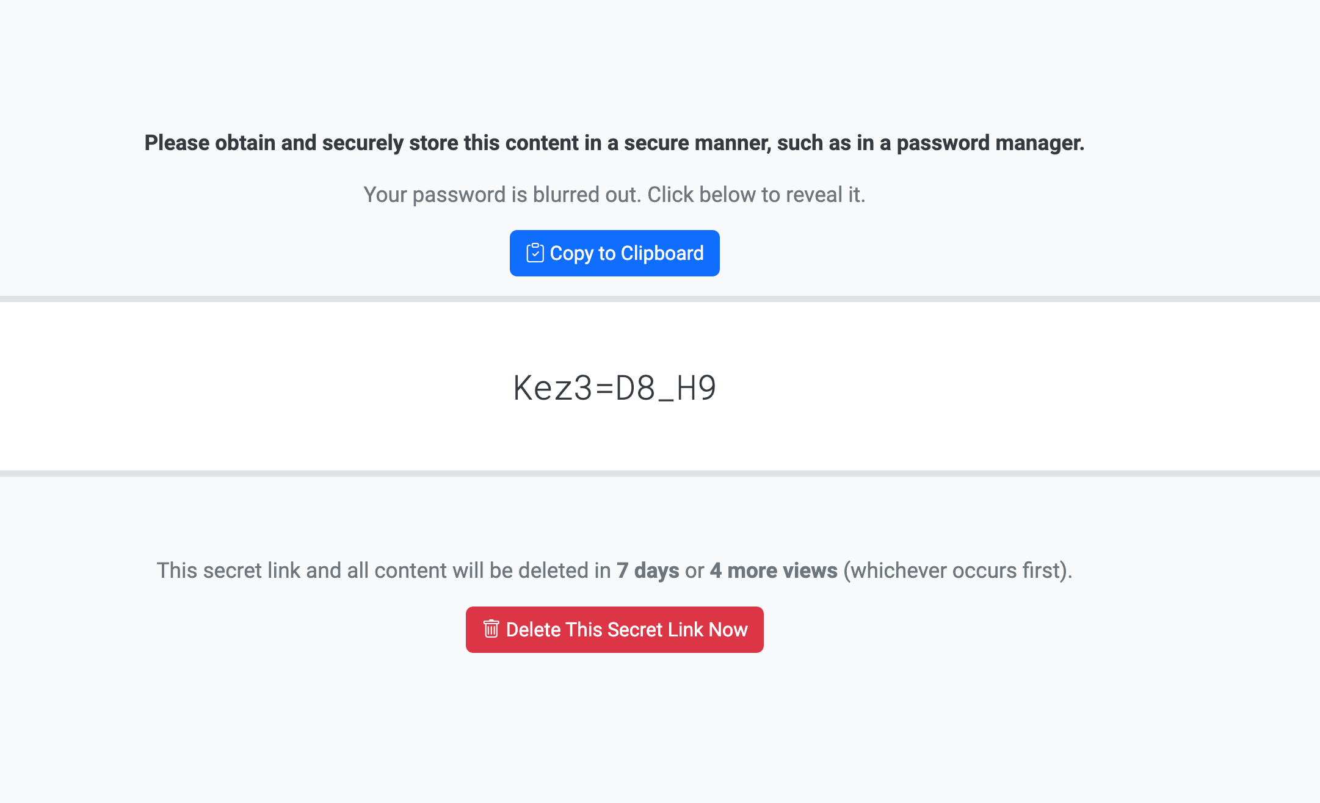Click the gray divider above the password
This screenshot has width=1320, height=803.
click(660, 299)
